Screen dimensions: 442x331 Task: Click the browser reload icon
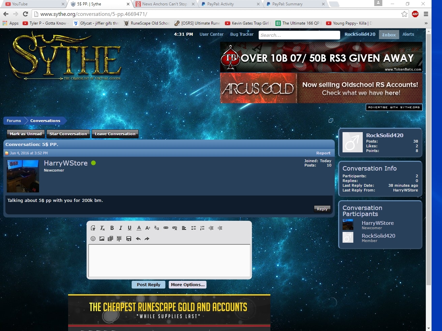pyautogui.click(x=25, y=14)
